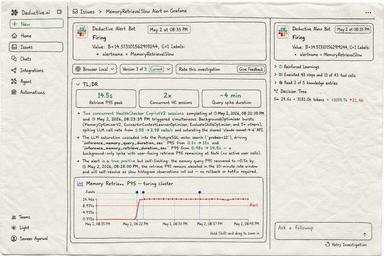
Task: Click clock icon before 08:28:00 PM timestamp
Action: [x=84, y=166]
